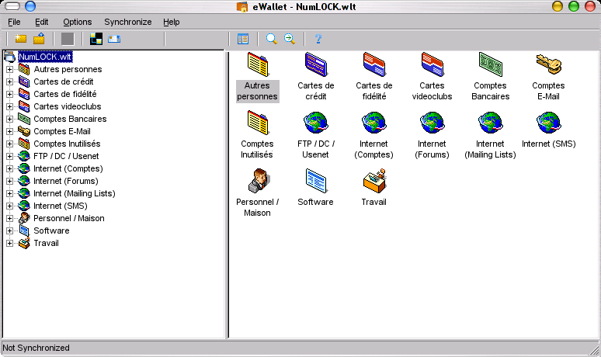Open the Travail icon in right pane
This screenshot has height=357, width=601.
tap(373, 180)
